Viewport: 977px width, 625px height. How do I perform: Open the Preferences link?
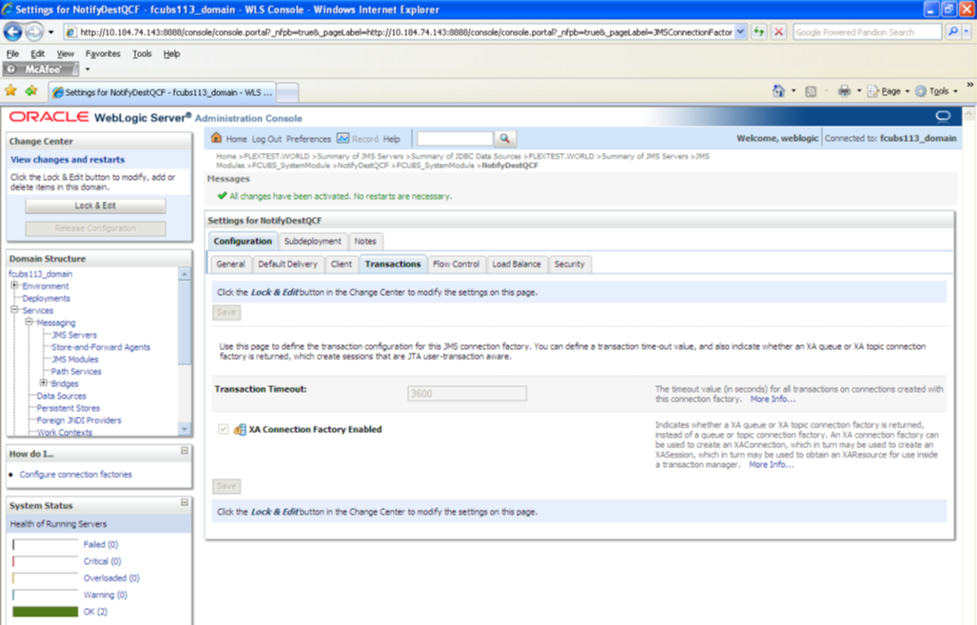(308, 139)
